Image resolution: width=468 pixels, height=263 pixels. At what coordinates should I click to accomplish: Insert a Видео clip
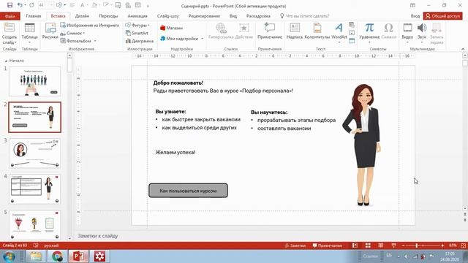(x=407, y=32)
